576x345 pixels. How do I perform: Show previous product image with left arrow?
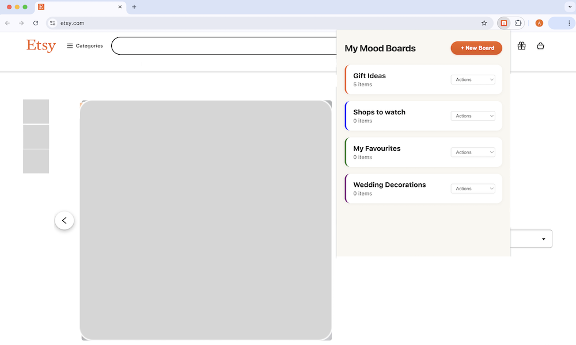coord(65,220)
